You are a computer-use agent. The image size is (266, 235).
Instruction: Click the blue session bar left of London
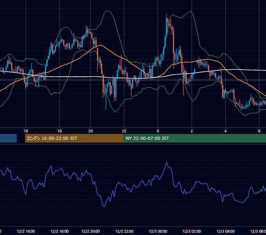tap(8, 138)
